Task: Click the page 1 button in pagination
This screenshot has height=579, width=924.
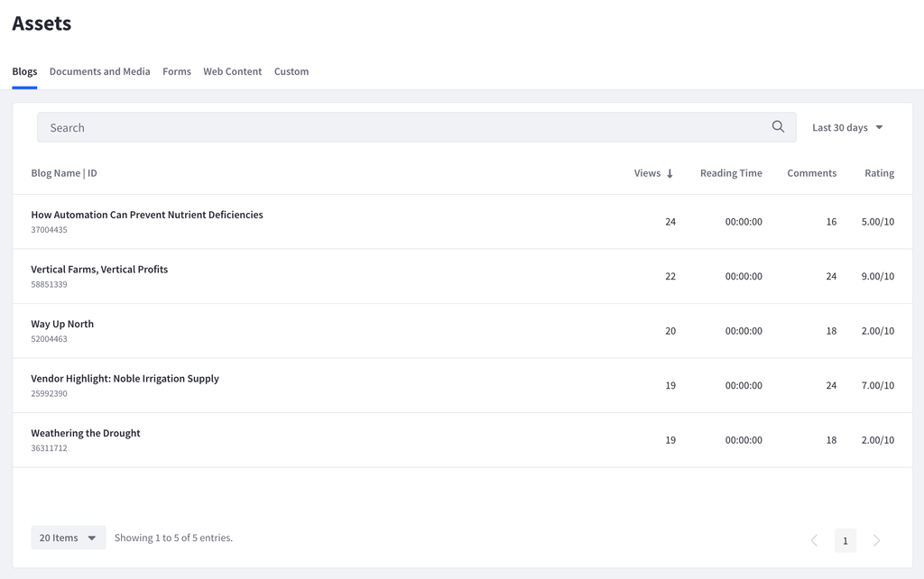Action: pos(845,540)
